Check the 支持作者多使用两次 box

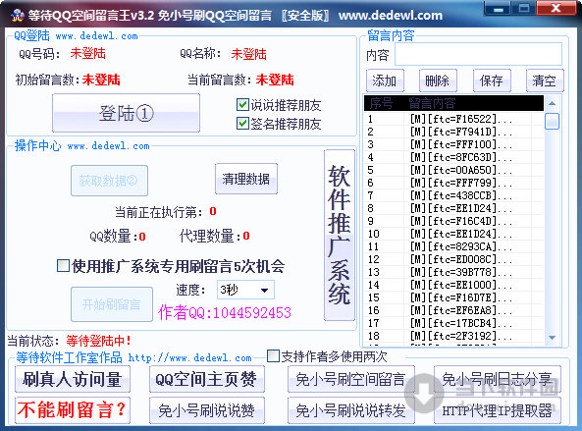point(273,356)
